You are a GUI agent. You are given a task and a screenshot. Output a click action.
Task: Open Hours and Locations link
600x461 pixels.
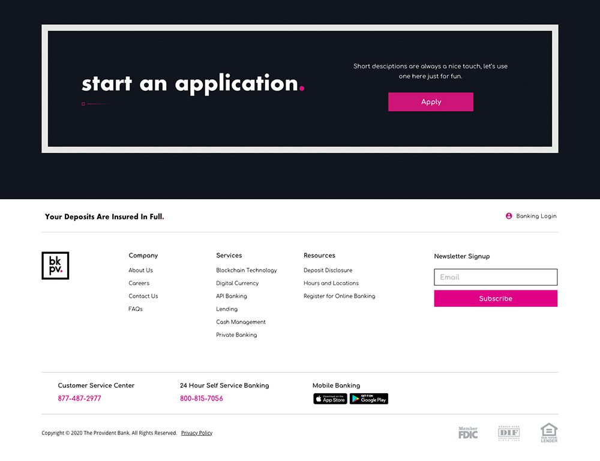[x=331, y=283]
